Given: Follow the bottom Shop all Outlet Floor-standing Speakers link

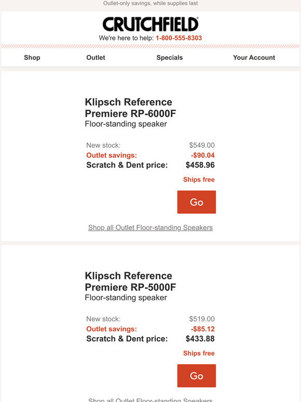Looking at the screenshot, I should point(150,399).
